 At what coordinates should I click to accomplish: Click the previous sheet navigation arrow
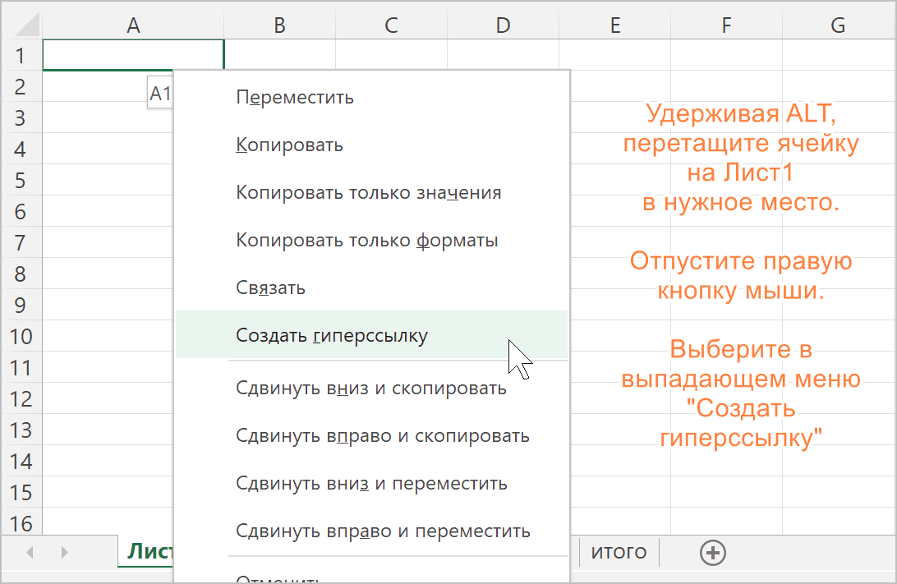pyautogui.click(x=30, y=553)
